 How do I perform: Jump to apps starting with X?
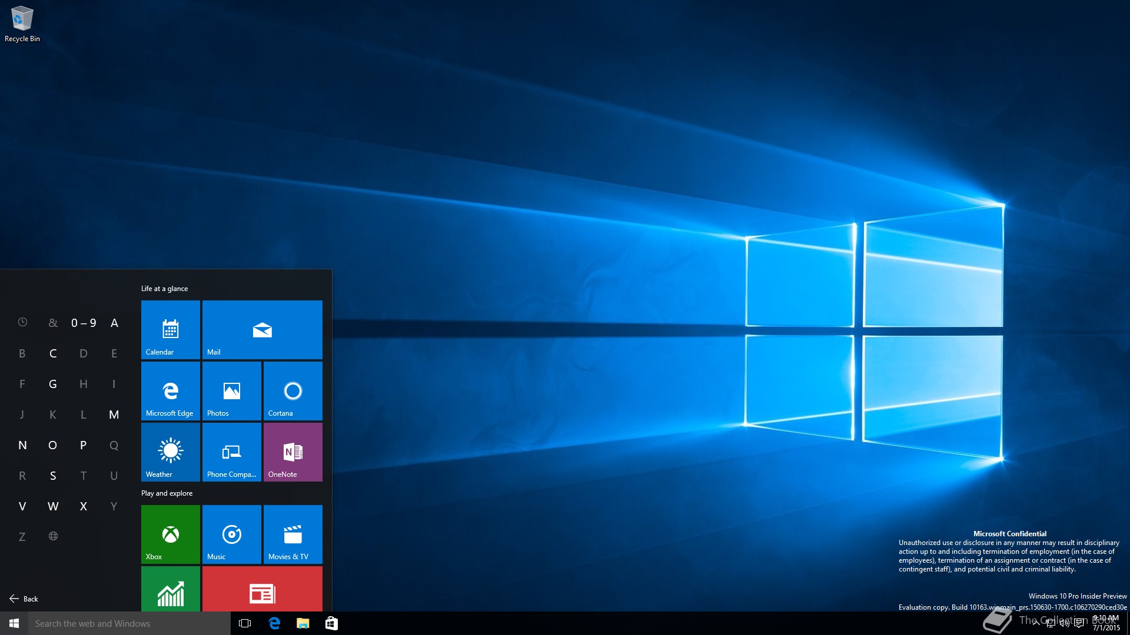tap(84, 506)
